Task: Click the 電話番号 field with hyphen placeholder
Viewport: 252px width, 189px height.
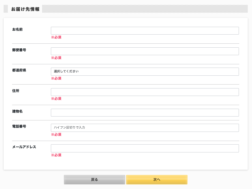Action: pos(145,128)
